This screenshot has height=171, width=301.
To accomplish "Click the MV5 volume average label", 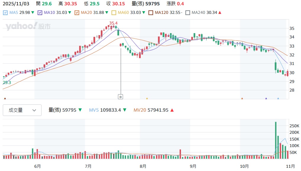I will (94, 110).
